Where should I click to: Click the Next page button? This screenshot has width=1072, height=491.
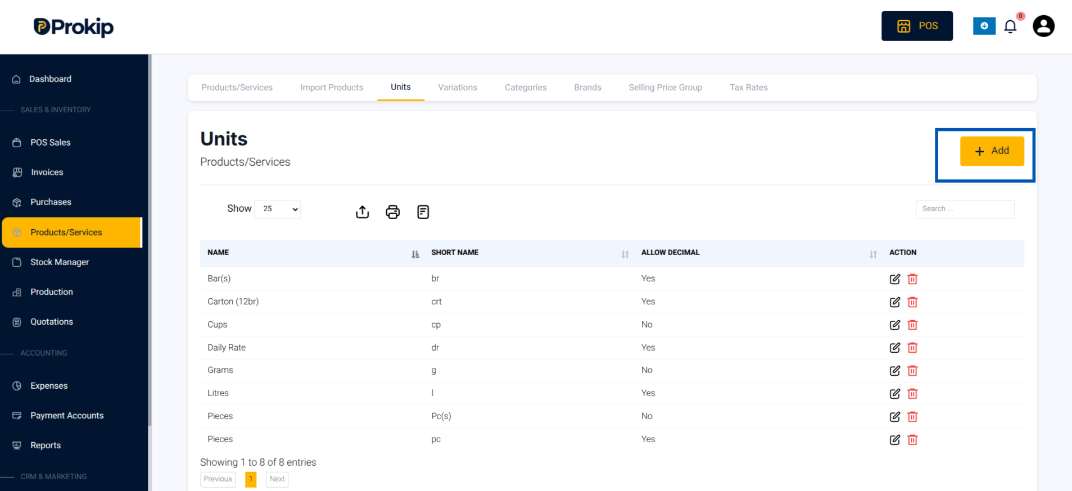point(277,479)
